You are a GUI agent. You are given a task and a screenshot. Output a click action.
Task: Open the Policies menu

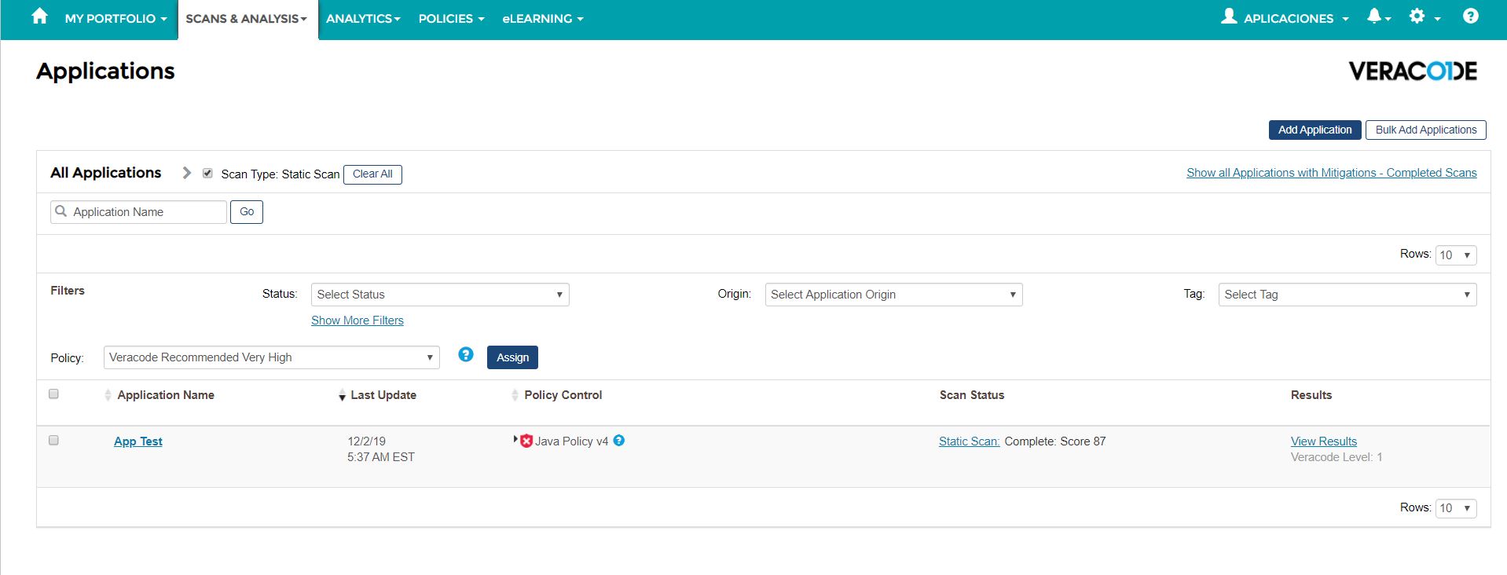click(x=451, y=18)
